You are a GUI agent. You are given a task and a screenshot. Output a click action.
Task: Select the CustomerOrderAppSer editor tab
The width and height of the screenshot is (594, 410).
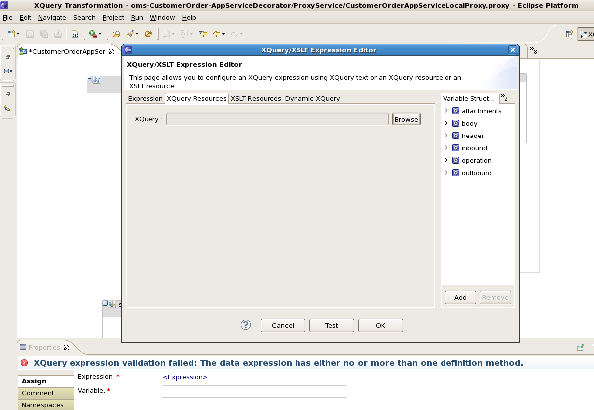point(66,51)
